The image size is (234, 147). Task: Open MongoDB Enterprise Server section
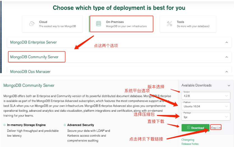tap(119, 42)
